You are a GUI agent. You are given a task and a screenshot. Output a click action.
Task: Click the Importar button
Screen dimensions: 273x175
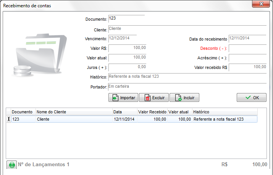click(x=123, y=98)
